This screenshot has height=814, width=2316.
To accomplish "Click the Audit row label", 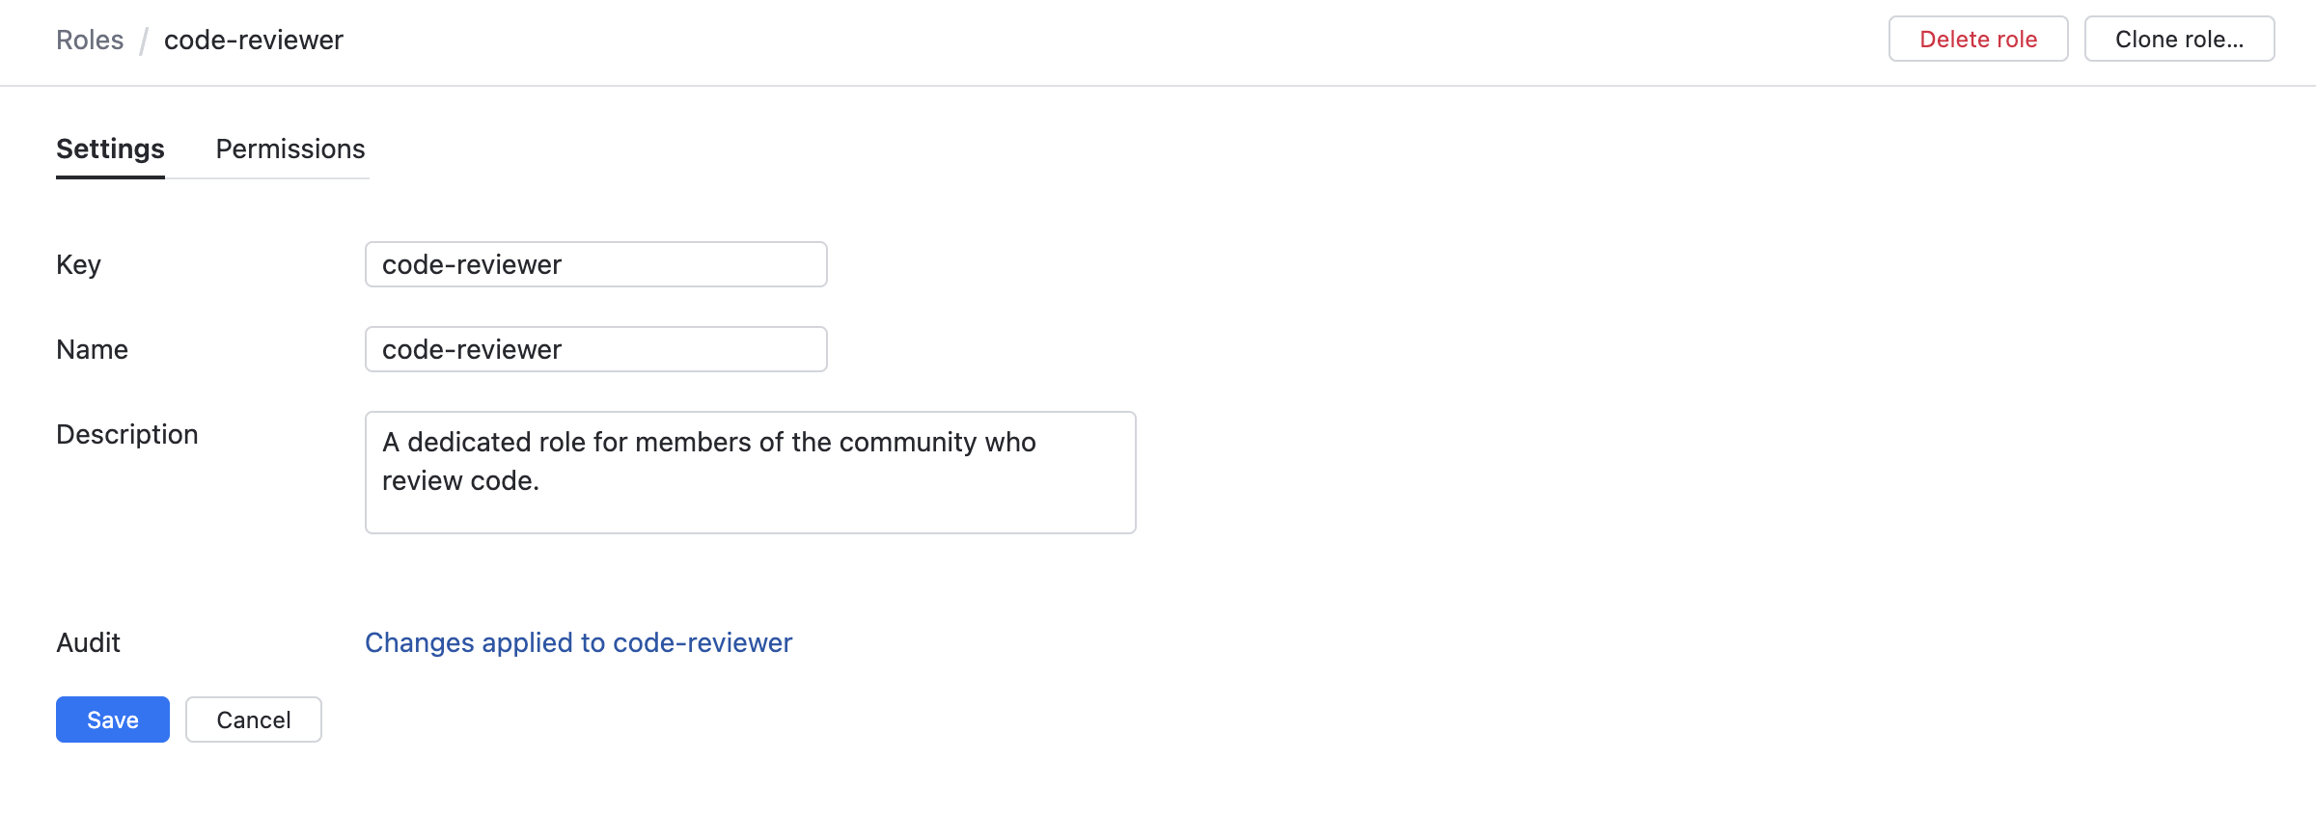I will pyautogui.click(x=88, y=642).
